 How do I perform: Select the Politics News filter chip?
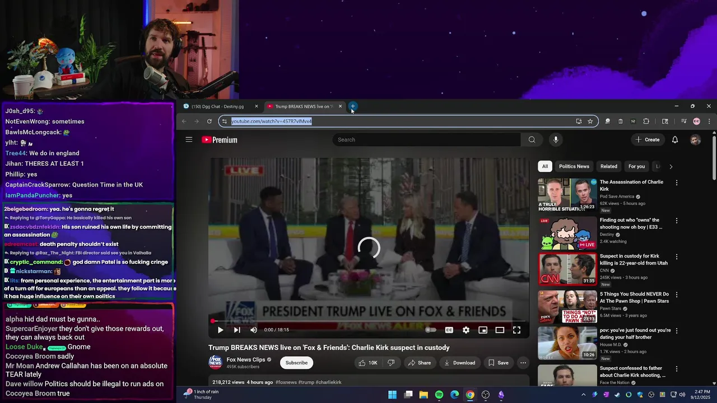(x=574, y=166)
